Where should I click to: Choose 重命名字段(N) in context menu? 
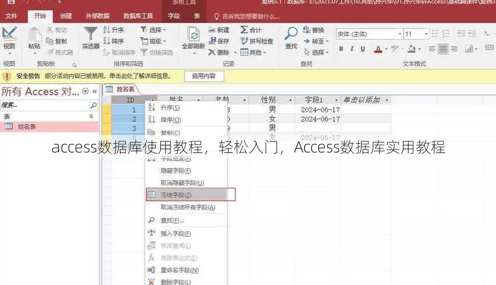click(180, 270)
